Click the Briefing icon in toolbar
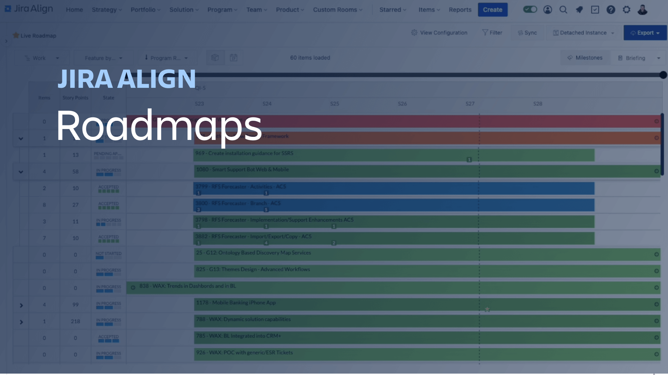The width and height of the screenshot is (668, 375). click(x=622, y=58)
